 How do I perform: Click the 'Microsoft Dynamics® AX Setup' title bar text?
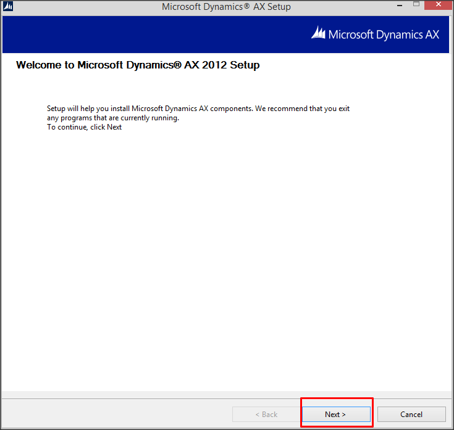pos(226,6)
